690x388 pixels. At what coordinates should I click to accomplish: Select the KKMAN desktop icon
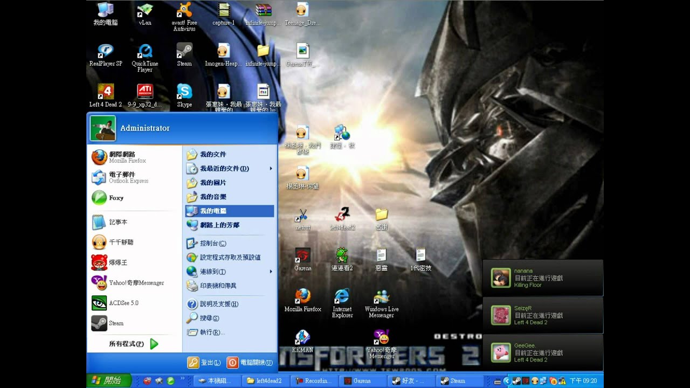point(302,342)
